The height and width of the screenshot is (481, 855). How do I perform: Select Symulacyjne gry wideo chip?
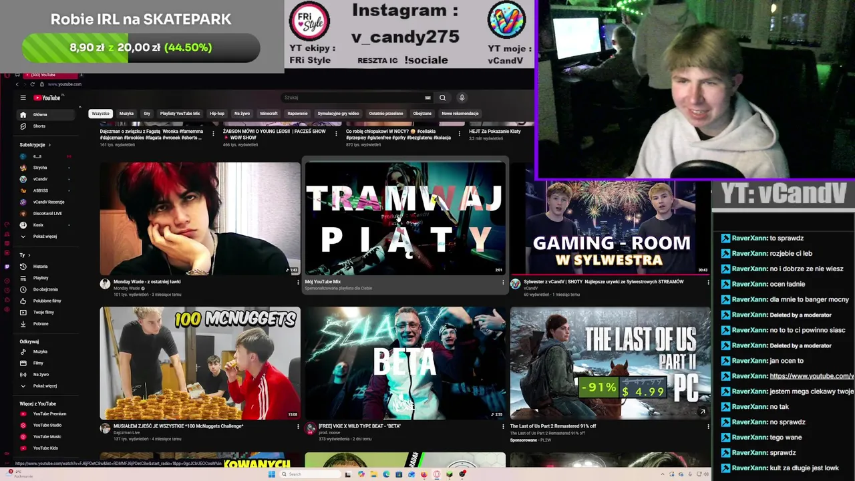pyautogui.click(x=338, y=114)
